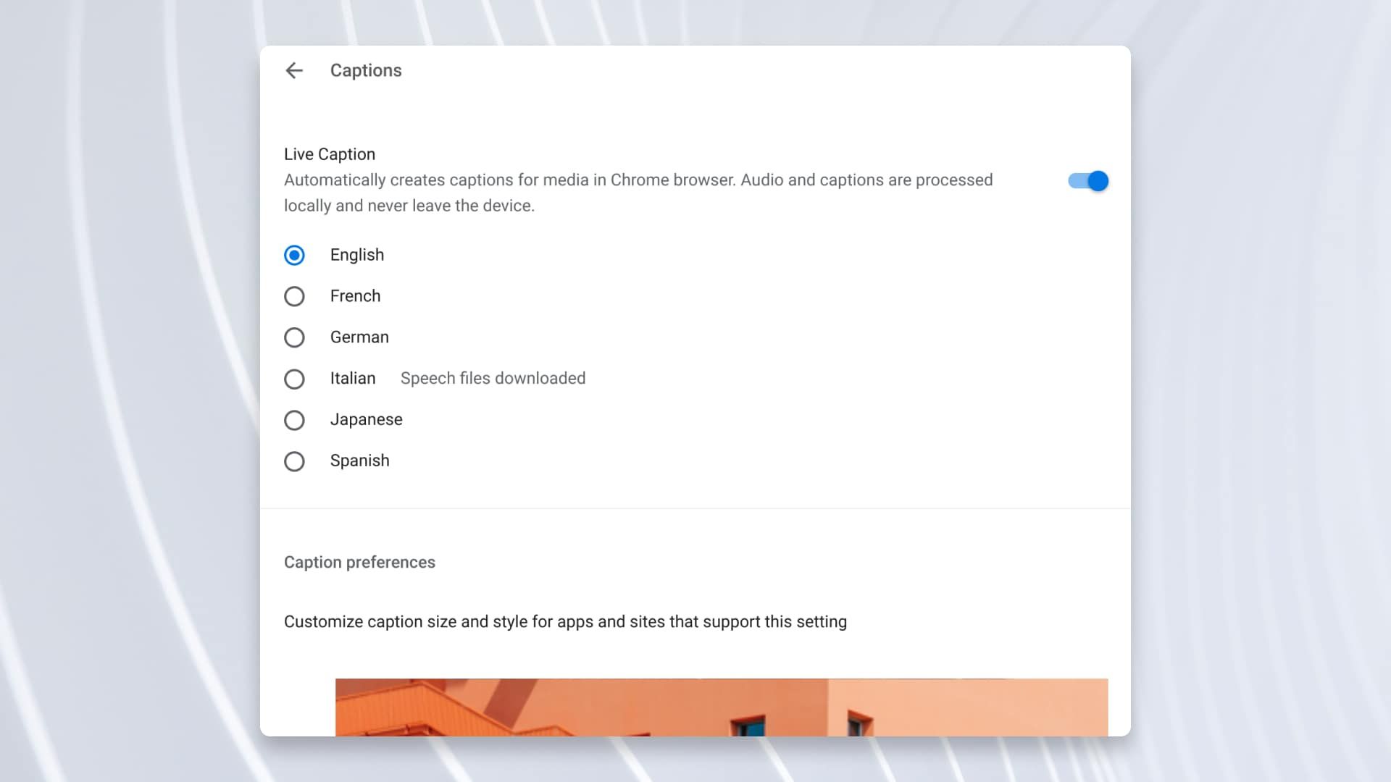Viewport: 1391px width, 782px height.
Task: Select the English radio button icon
Action: click(294, 255)
